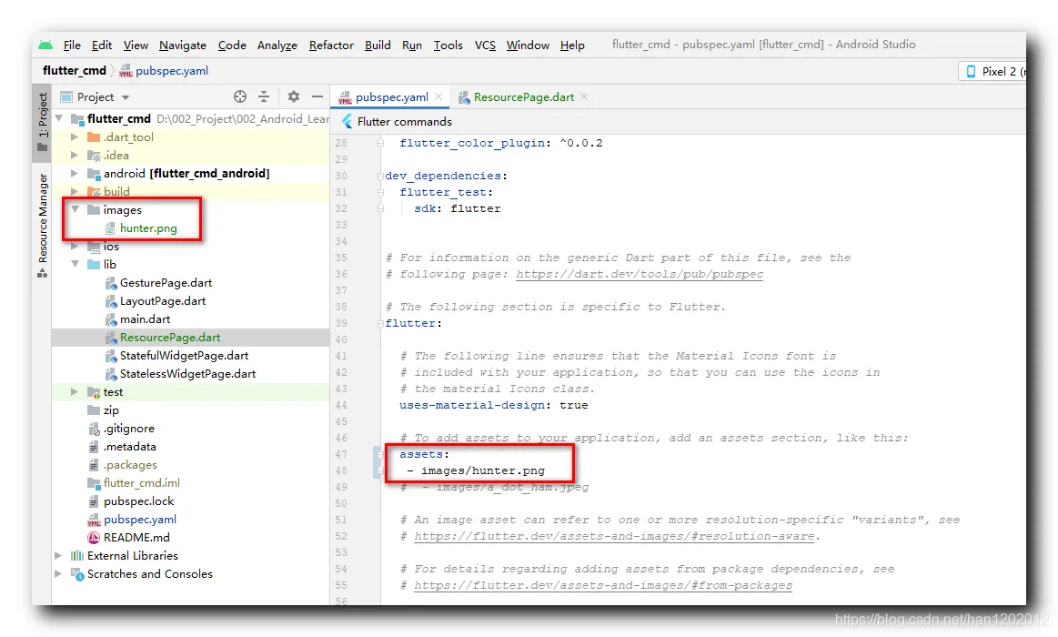Screen dimensions: 1058x637
Task: Click the 'uses-material-design: true' line
Action: coord(493,406)
